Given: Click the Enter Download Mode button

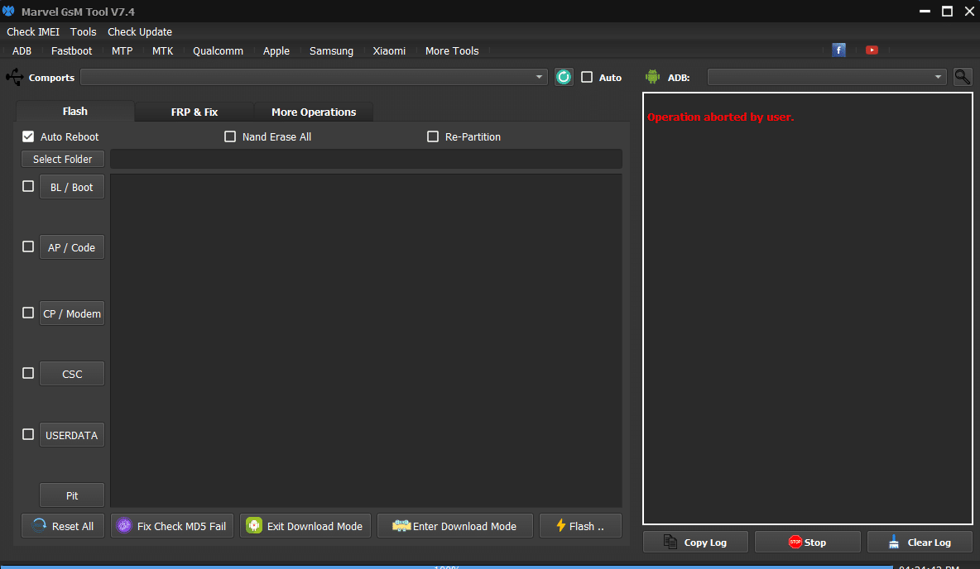Looking at the screenshot, I should pyautogui.click(x=454, y=526).
